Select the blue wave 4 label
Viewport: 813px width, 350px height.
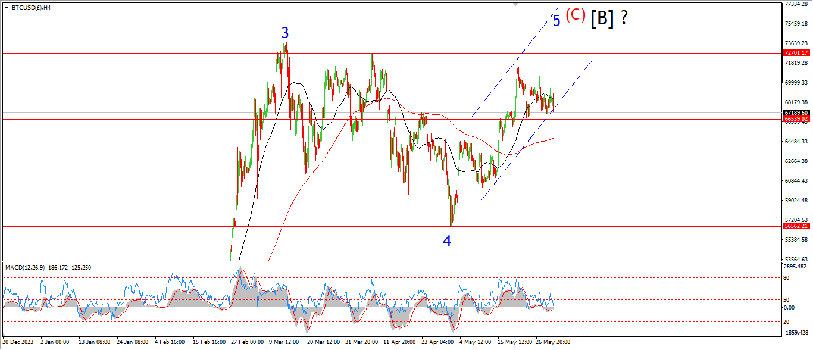coord(447,240)
